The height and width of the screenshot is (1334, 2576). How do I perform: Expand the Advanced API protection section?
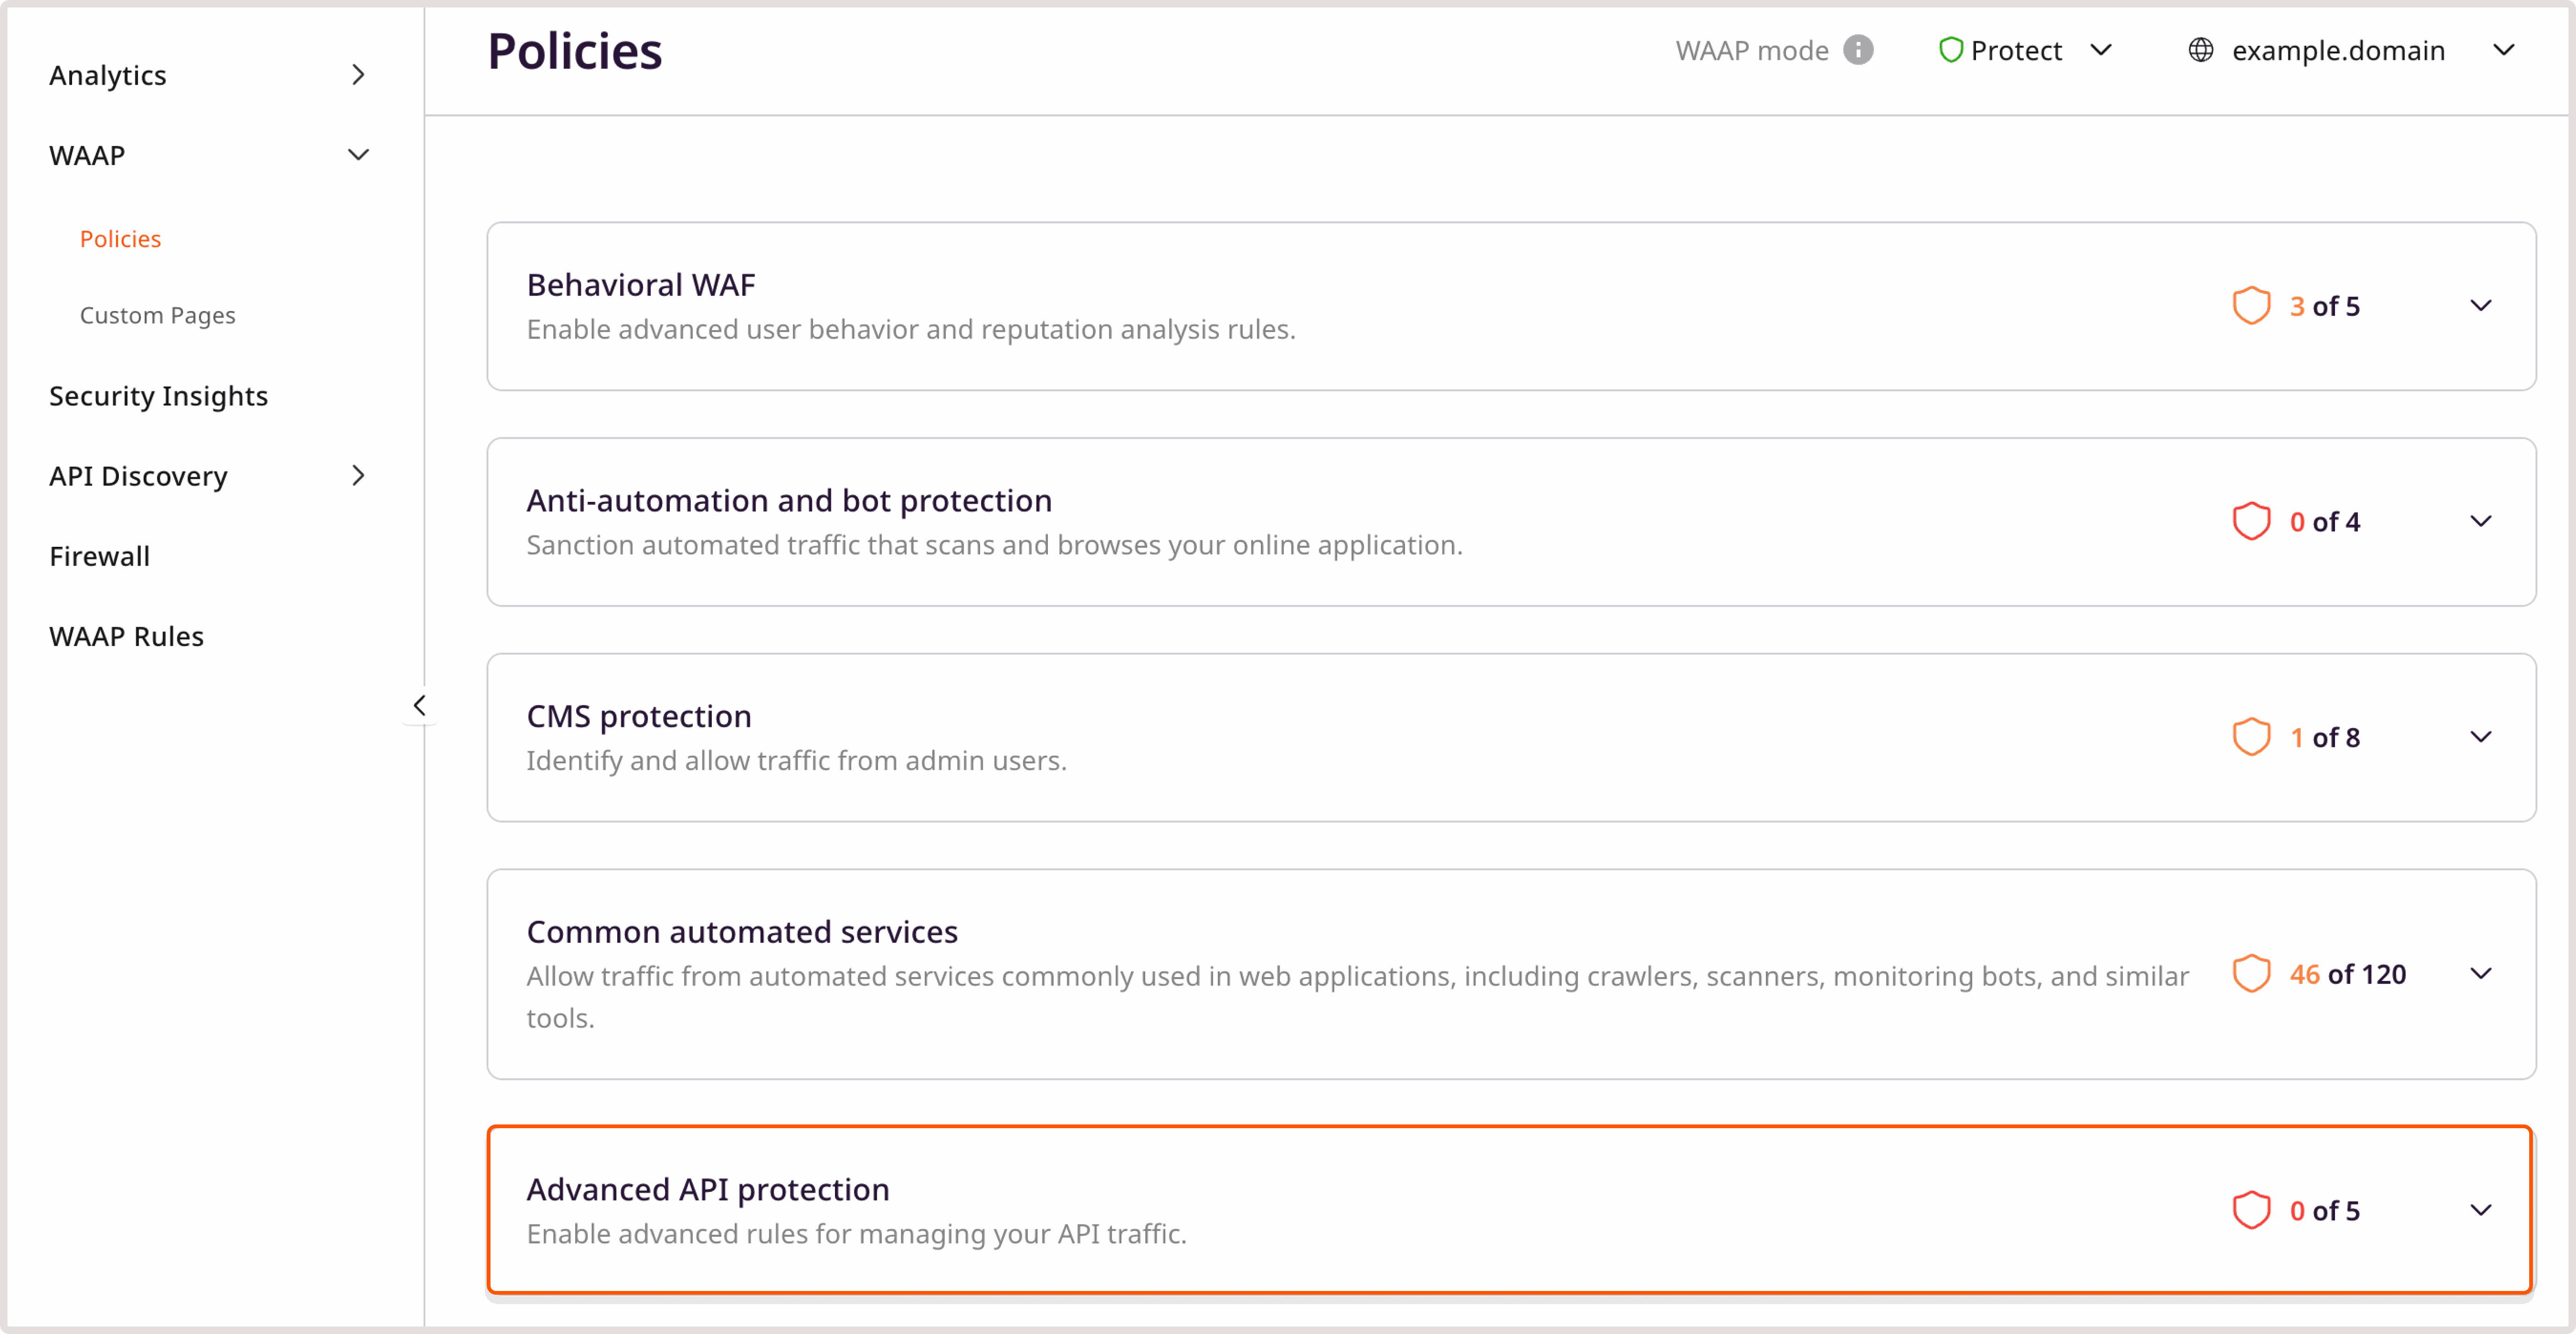point(2481,1210)
